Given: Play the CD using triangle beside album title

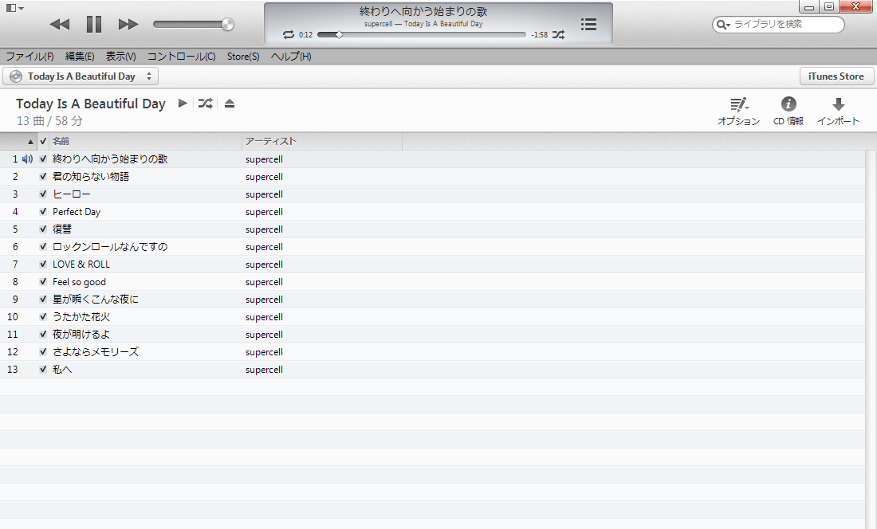Looking at the screenshot, I should (x=183, y=104).
